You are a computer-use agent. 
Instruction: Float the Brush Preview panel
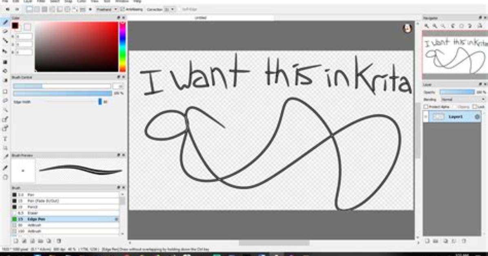(118, 155)
